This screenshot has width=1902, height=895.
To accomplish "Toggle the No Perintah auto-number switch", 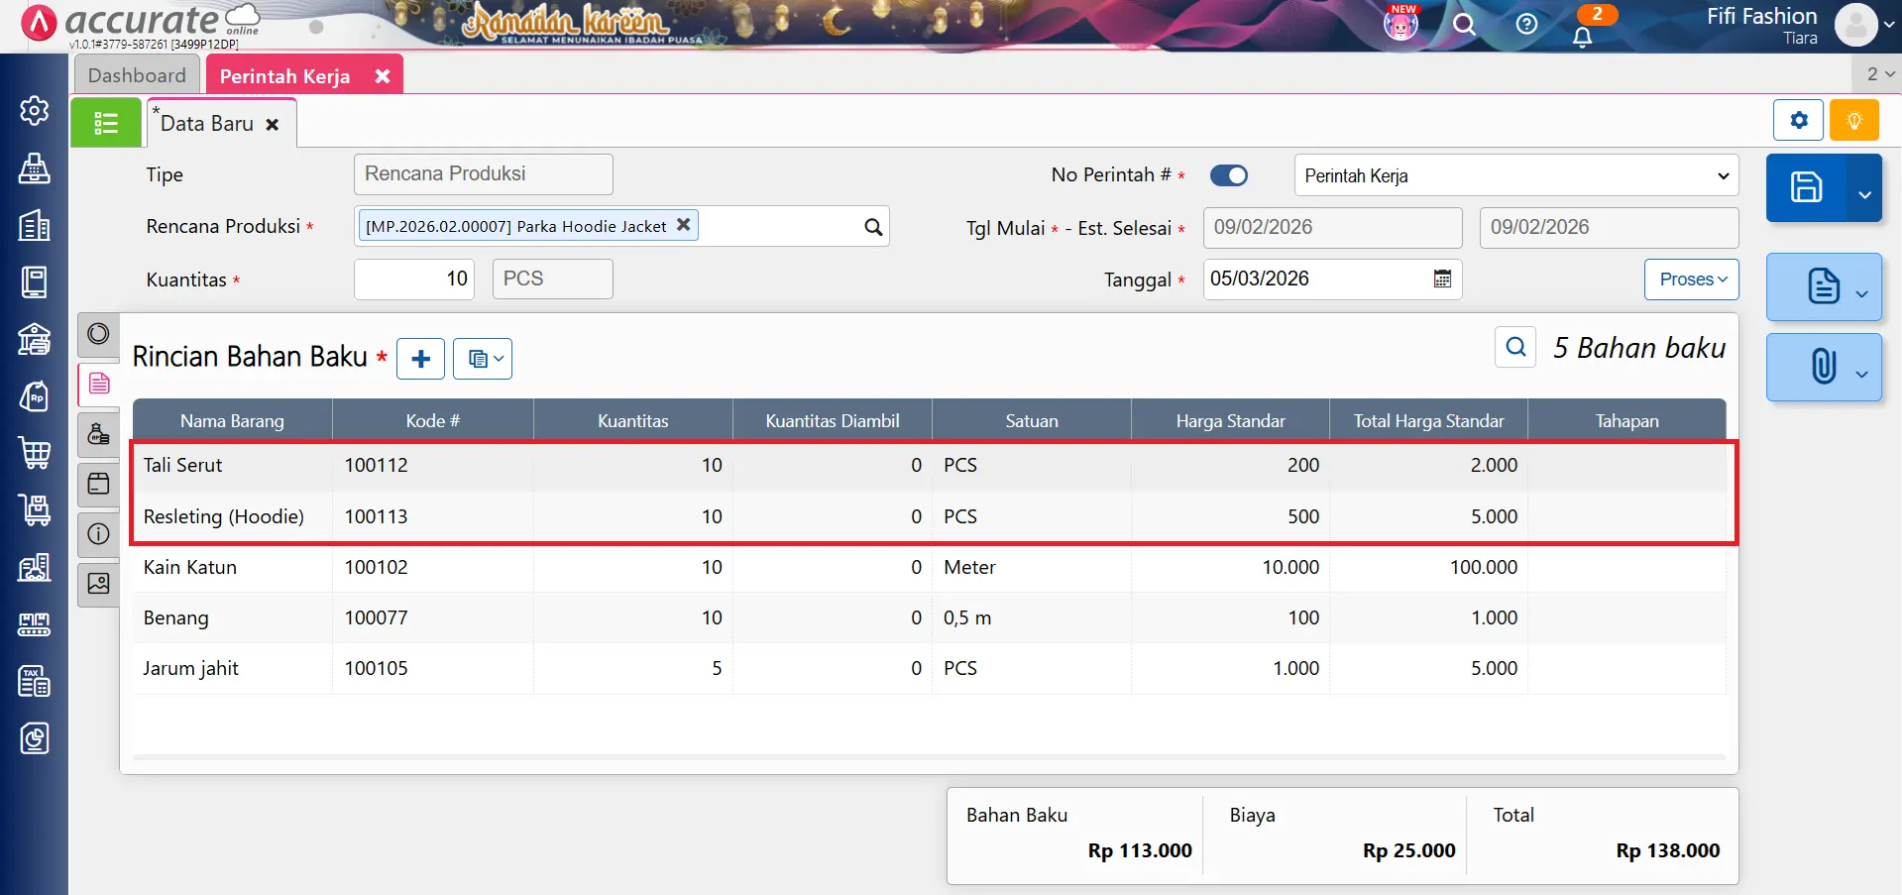I will [x=1229, y=175].
